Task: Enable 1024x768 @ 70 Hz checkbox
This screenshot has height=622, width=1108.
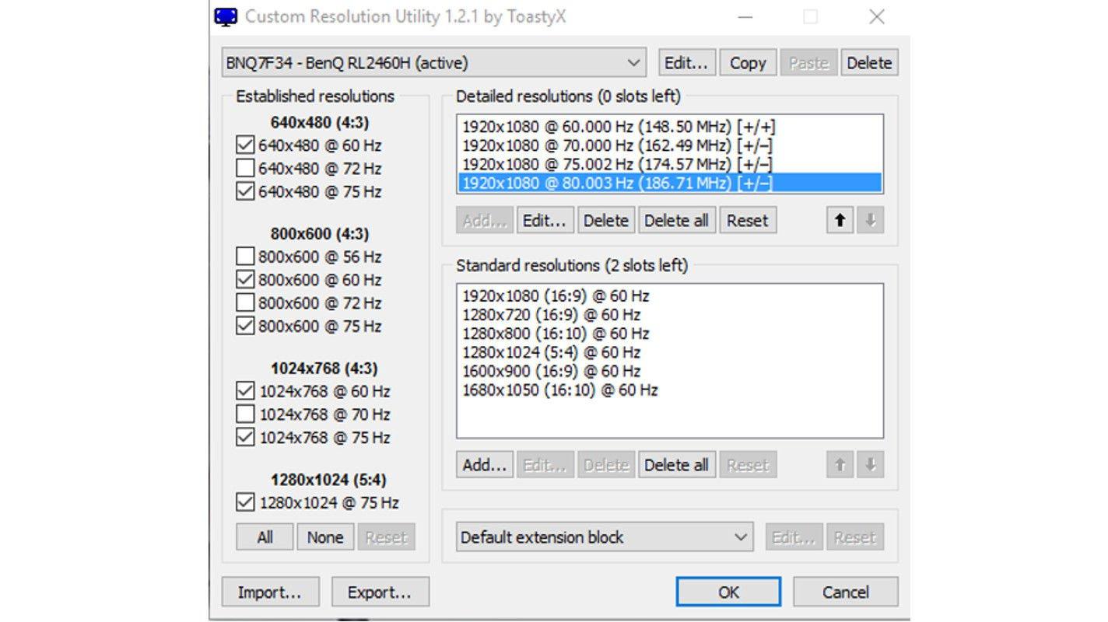Action: pos(245,414)
